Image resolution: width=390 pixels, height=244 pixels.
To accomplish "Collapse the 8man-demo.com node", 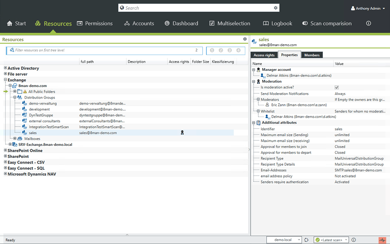I will (10, 85).
